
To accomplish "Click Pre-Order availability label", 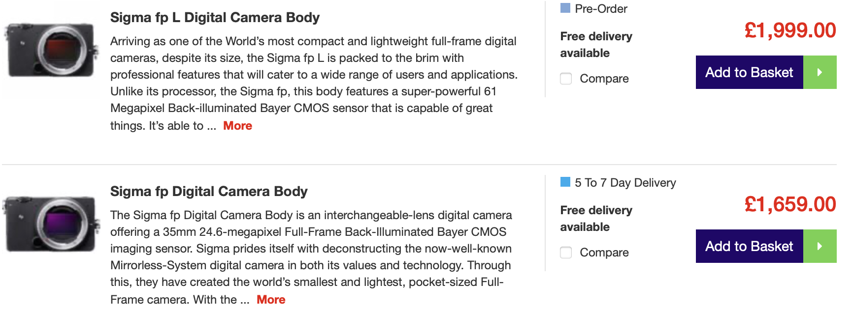I will 601,9.
